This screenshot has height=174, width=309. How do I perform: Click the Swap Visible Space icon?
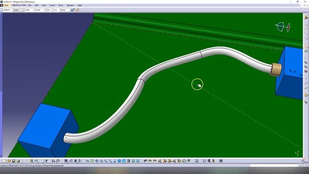138,161
